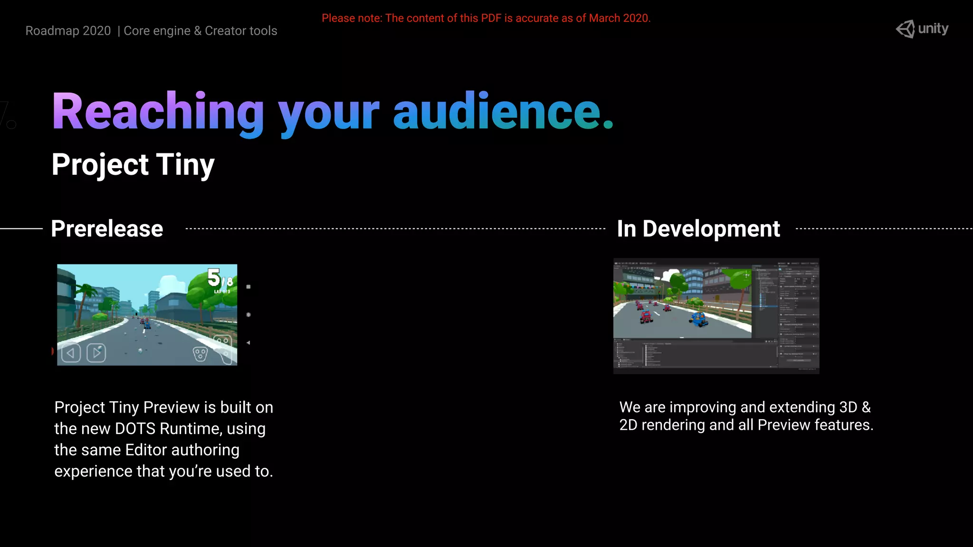Click the red 'Please note' PDF notice
This screenshot has width=973, height=547.
click(486, 18)
